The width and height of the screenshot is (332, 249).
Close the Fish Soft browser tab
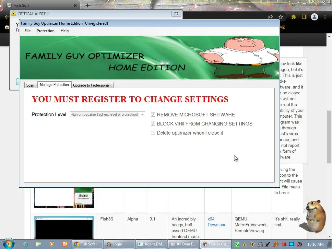click(x=75, y=6)
